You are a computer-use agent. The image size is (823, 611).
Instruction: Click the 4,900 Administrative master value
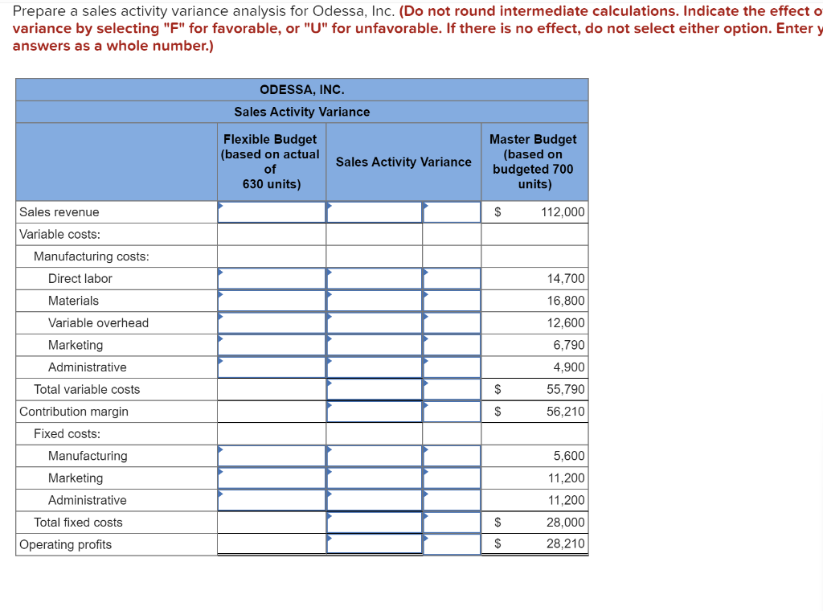point(569,367)
